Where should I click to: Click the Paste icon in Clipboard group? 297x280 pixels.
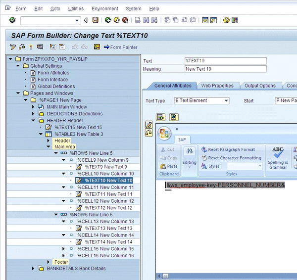click(168, 166)
